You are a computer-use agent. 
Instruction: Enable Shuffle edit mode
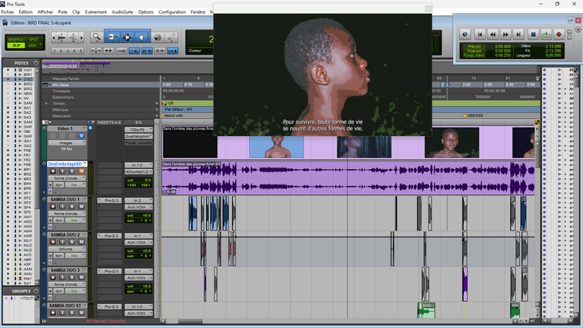coord(16,39)
